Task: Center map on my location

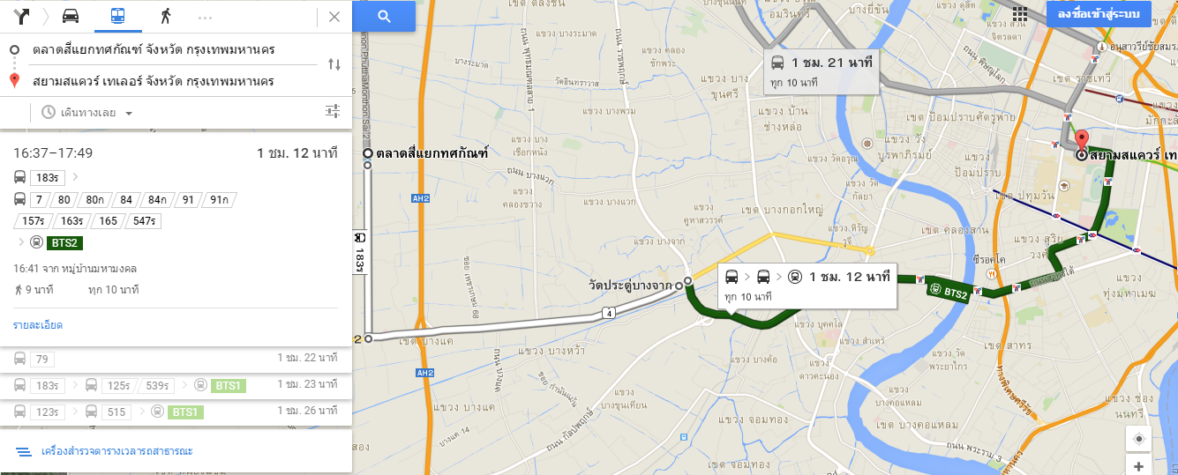Action: coord(1138,439)
